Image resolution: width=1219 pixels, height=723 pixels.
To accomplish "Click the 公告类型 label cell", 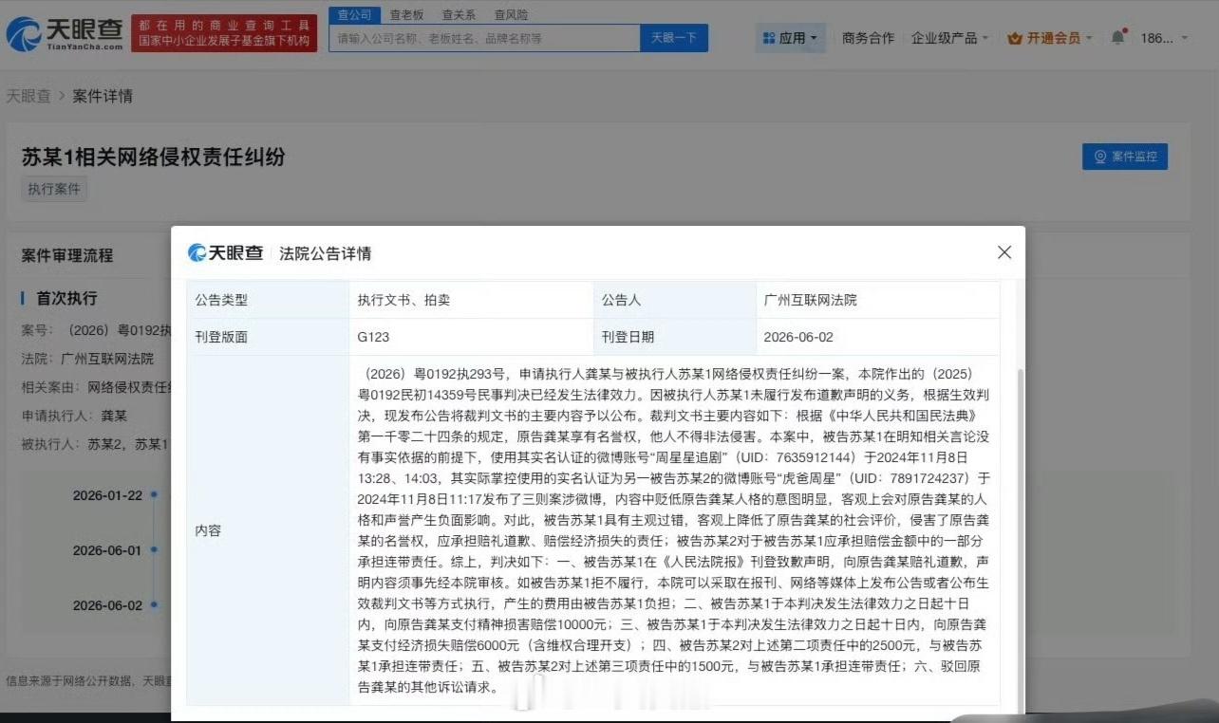I will (268, 300).
